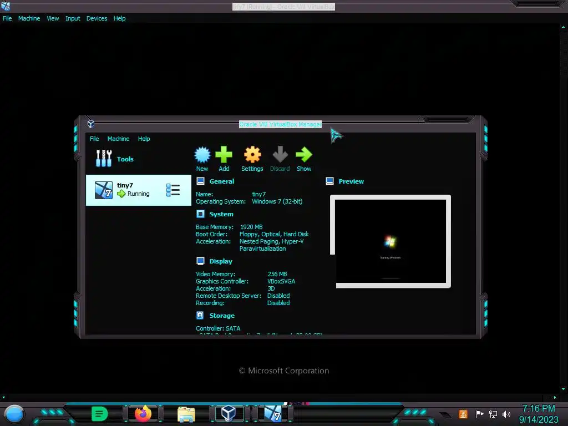This screenshot has width=568, height=426.
Task: Open the General section header link
Action: 222,181
